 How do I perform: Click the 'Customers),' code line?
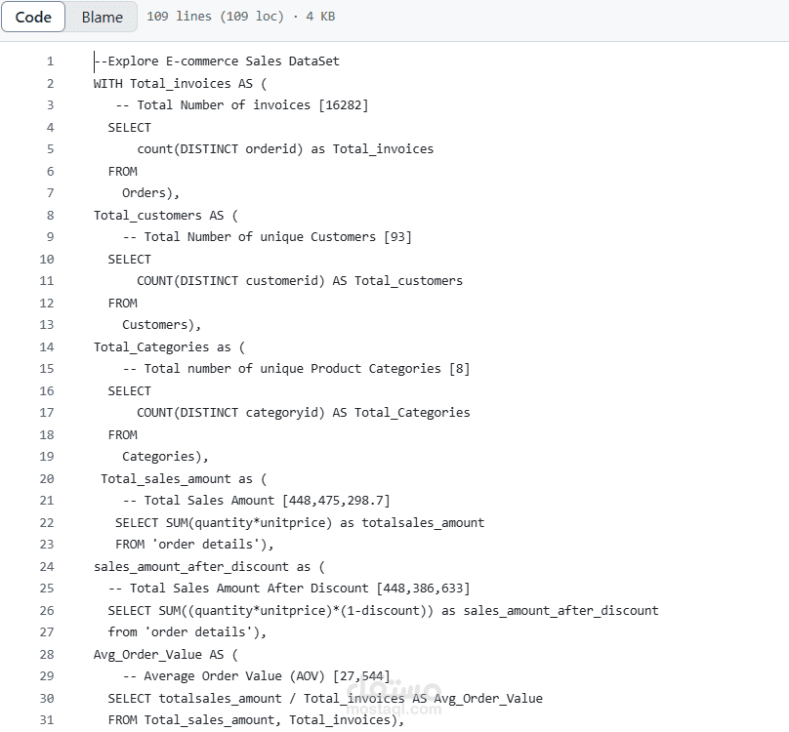(161, 325)
